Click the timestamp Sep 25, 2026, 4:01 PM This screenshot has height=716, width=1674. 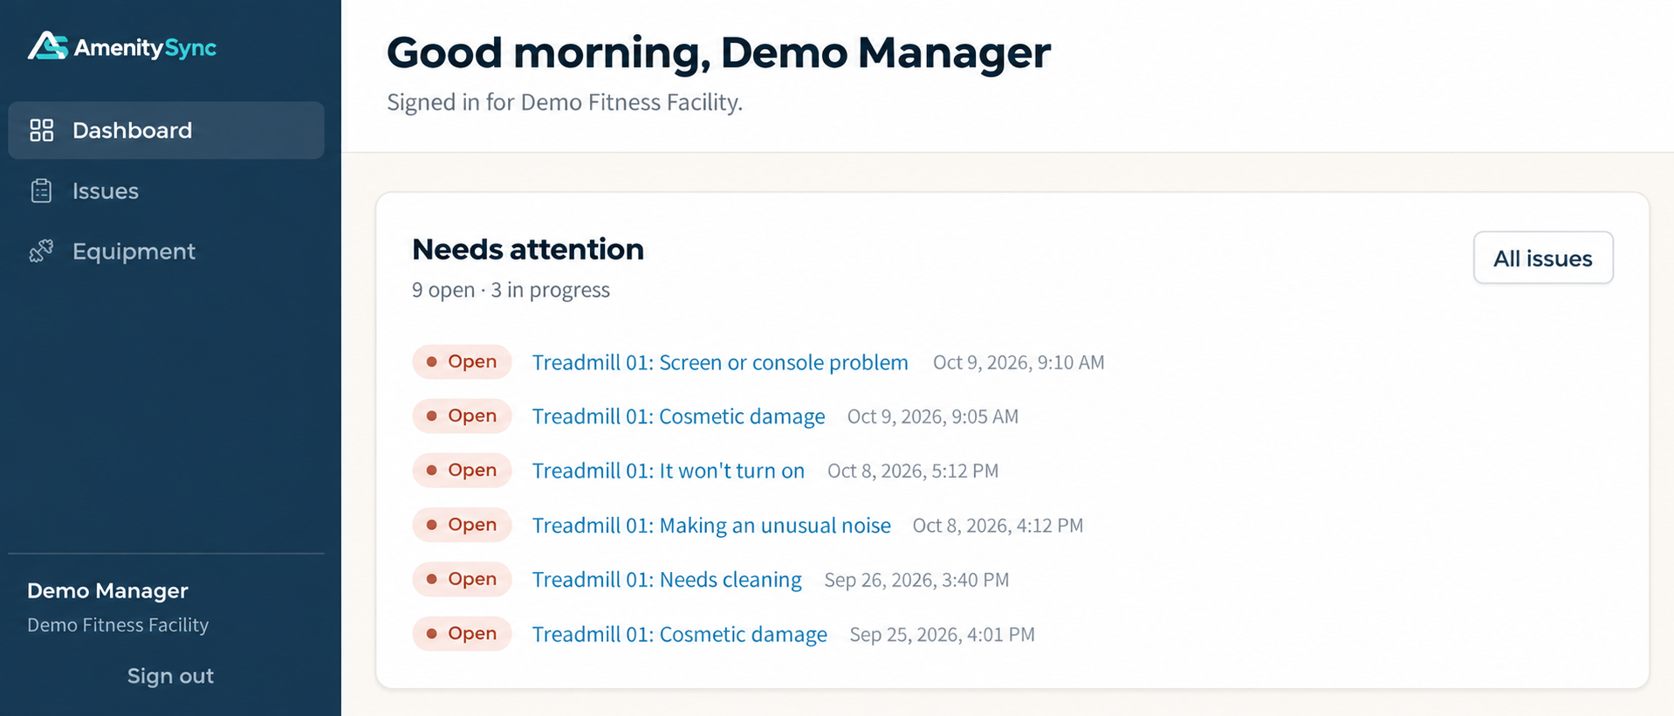tap(943, 634)
